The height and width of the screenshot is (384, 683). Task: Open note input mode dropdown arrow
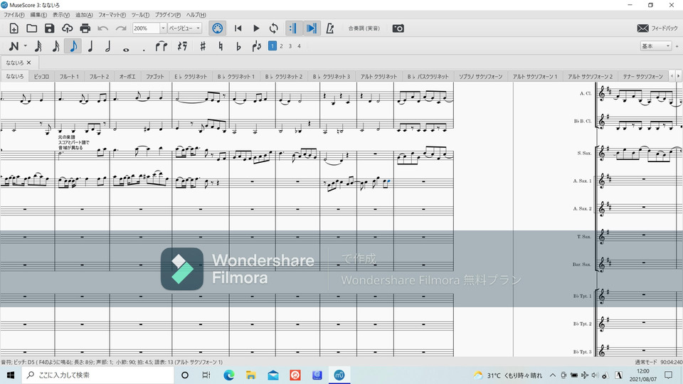click(26, 46)
